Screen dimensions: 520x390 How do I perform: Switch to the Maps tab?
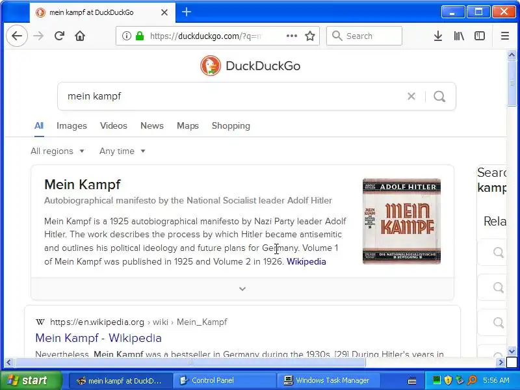188,125
